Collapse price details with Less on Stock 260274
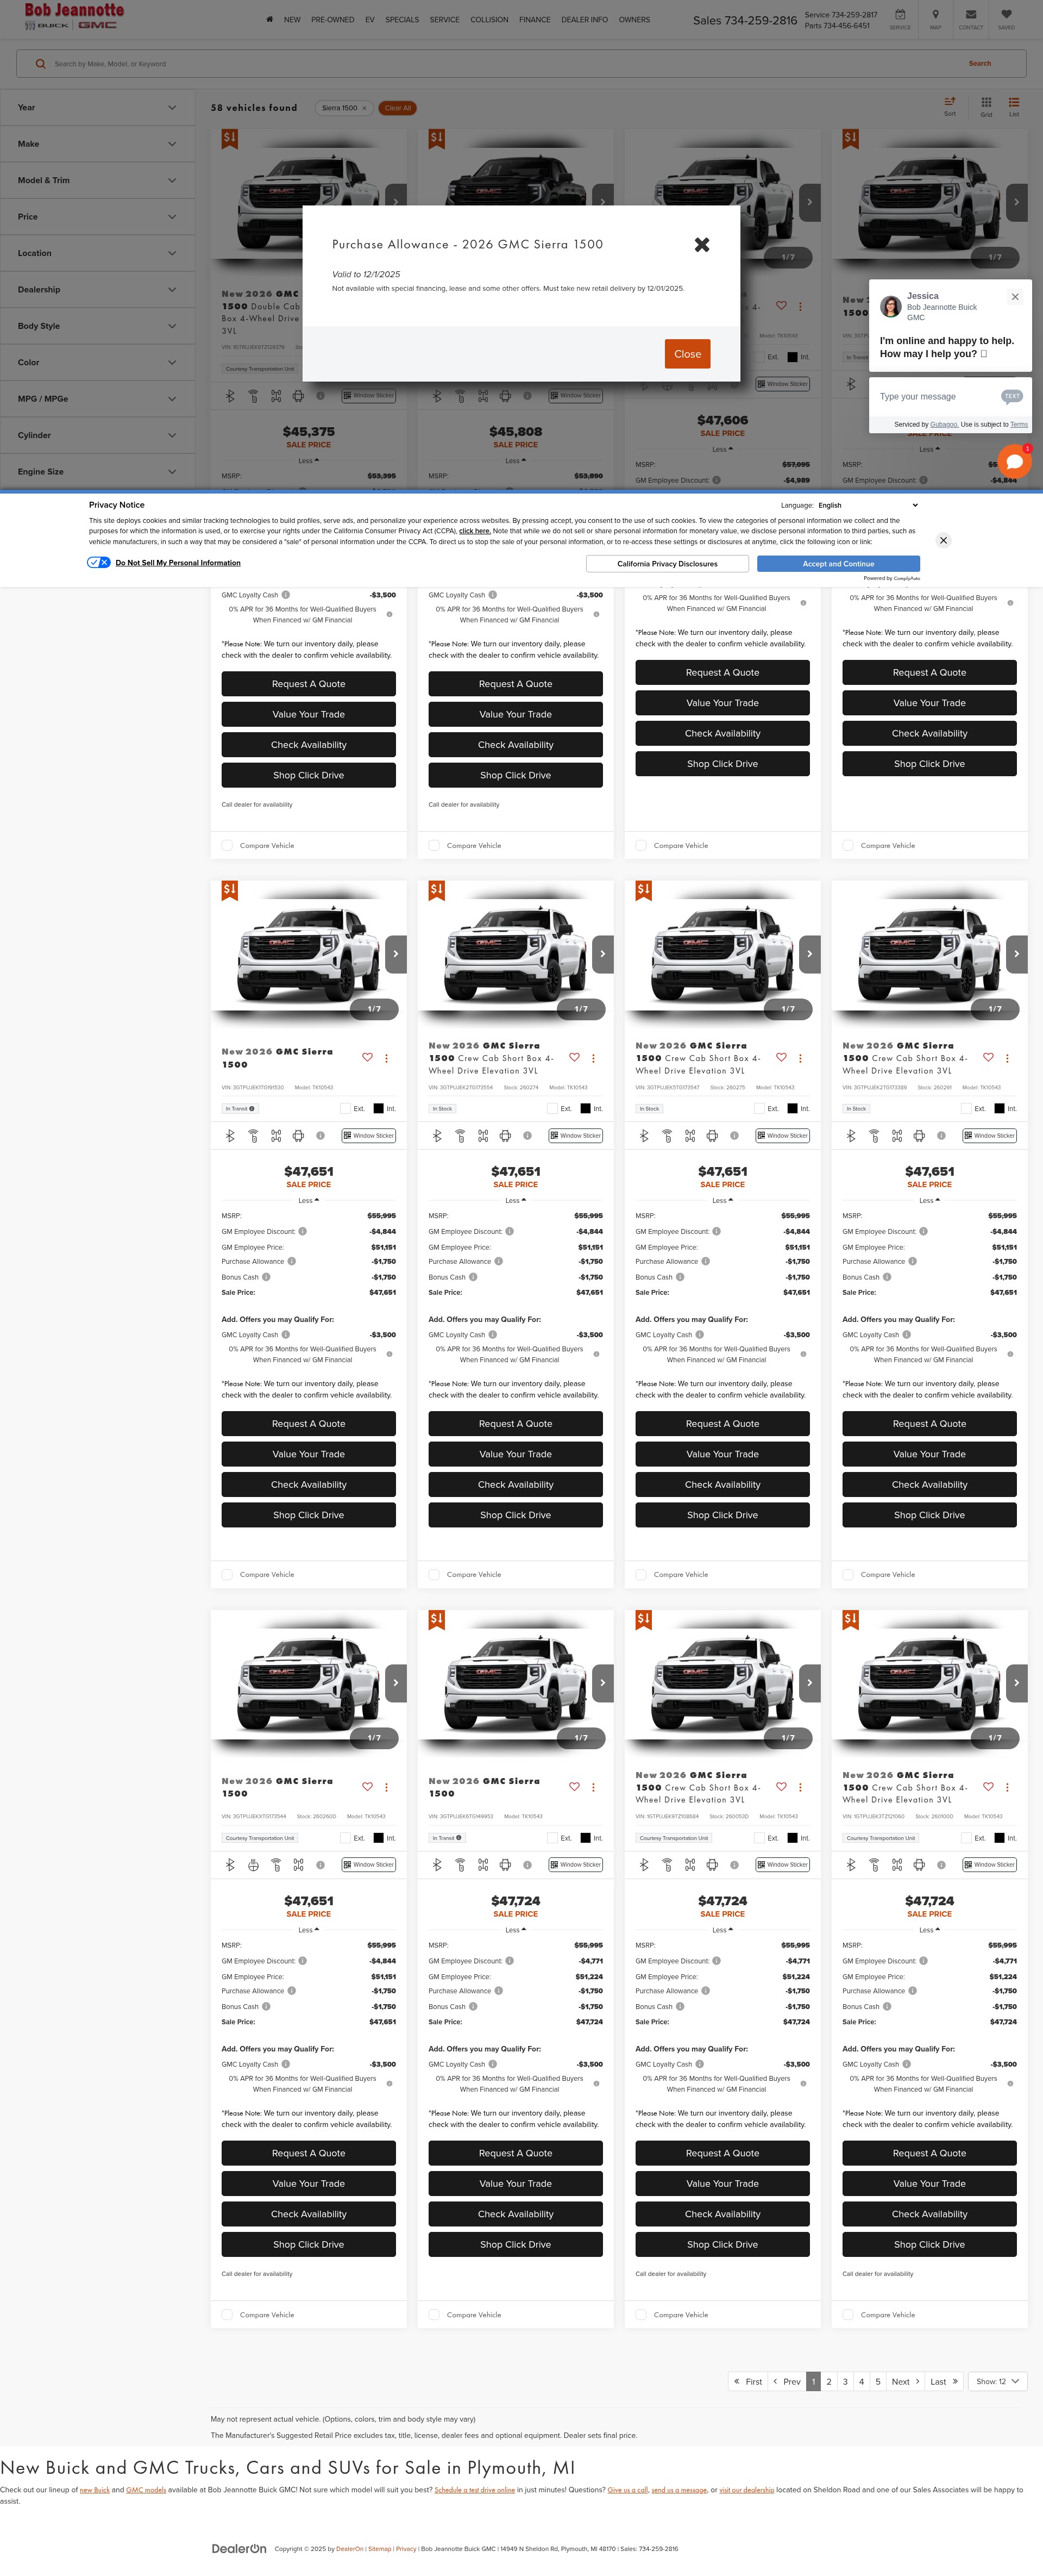Viewport: 1043px width, 2576px height. click(x=516, y=1200)
